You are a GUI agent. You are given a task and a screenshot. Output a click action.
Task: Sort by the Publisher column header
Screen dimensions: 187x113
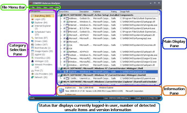click(102, 12)
